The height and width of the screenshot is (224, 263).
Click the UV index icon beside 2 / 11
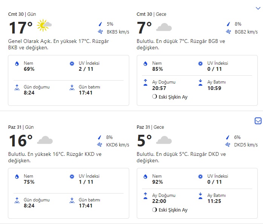[72, 64]
